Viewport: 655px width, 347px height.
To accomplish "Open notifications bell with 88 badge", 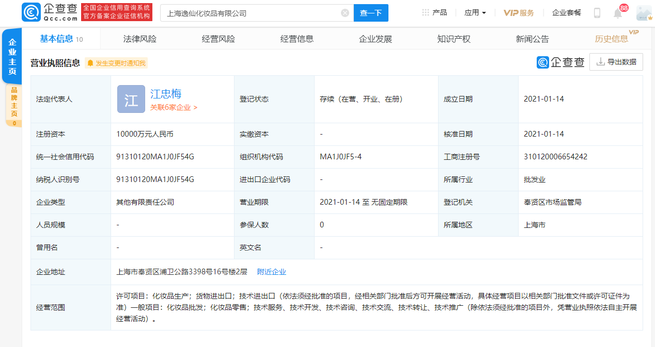I will (619, 12).
